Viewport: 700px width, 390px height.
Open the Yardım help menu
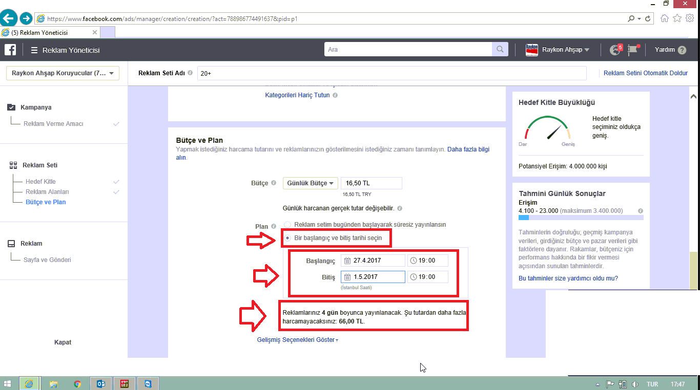tap(670, 50)
